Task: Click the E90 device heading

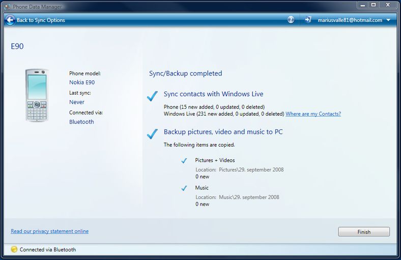Action: (17, 46)
